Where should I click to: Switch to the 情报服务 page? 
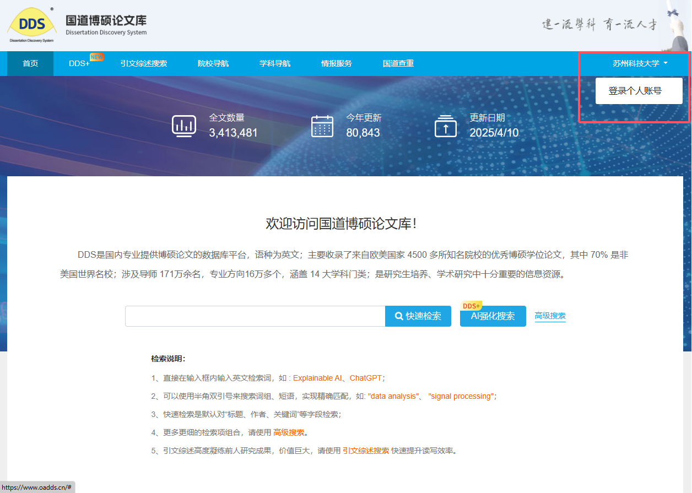click(x=337, y=63)
